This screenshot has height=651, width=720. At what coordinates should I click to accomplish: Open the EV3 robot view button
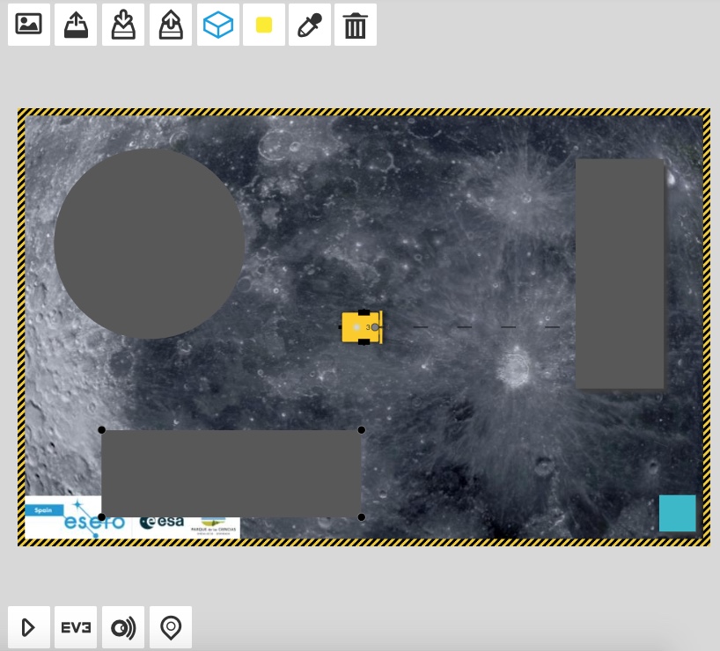tap(77, 627)
